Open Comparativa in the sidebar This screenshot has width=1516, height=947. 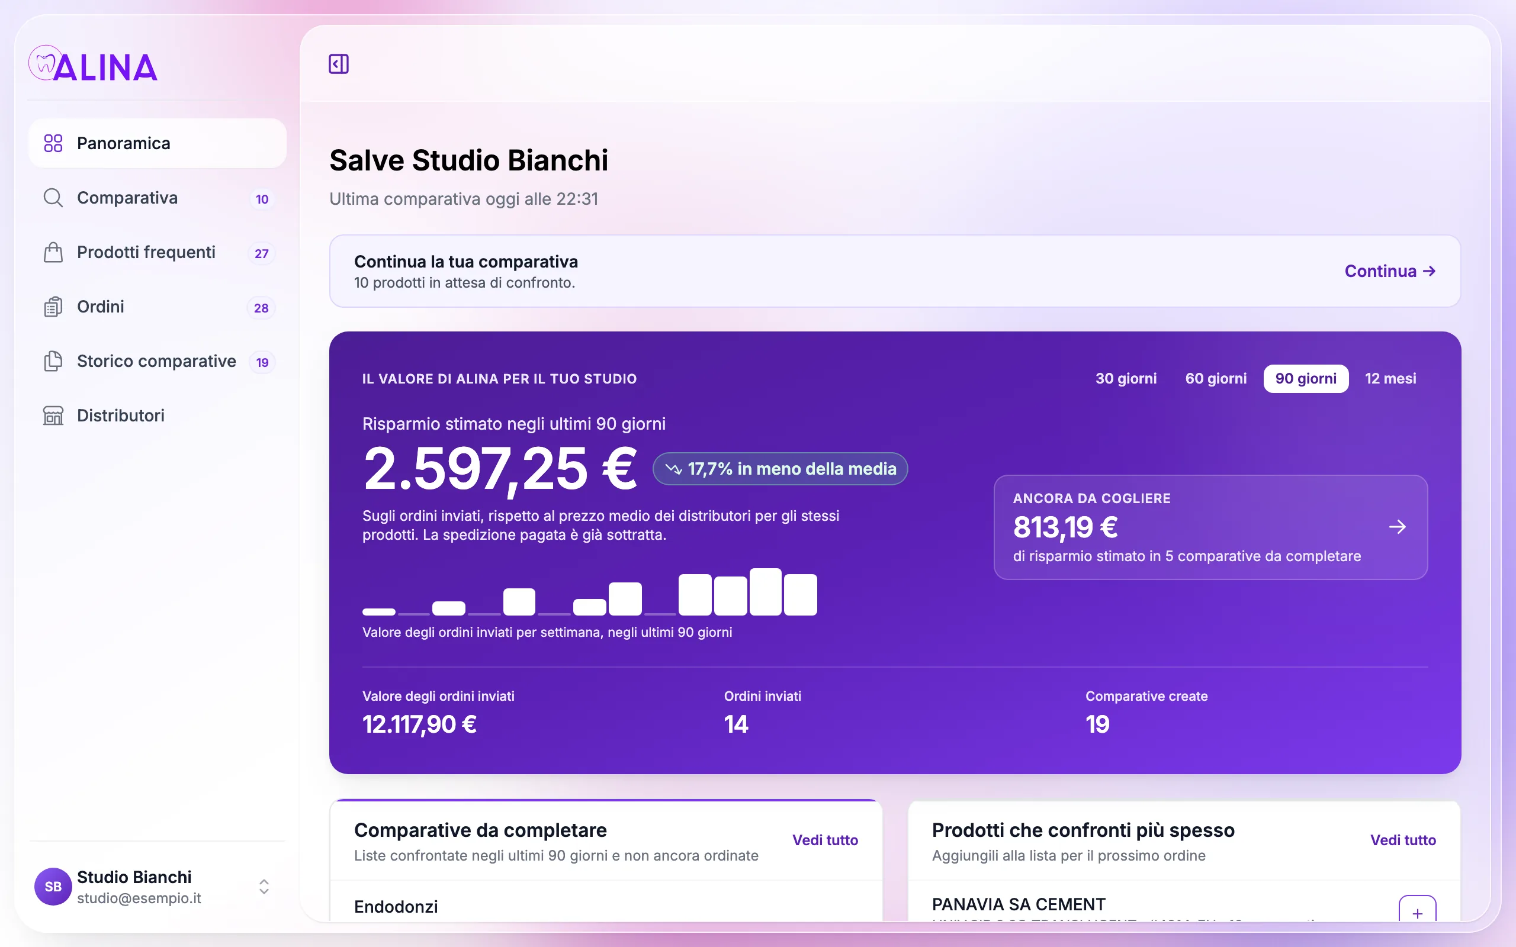[158, 198]
